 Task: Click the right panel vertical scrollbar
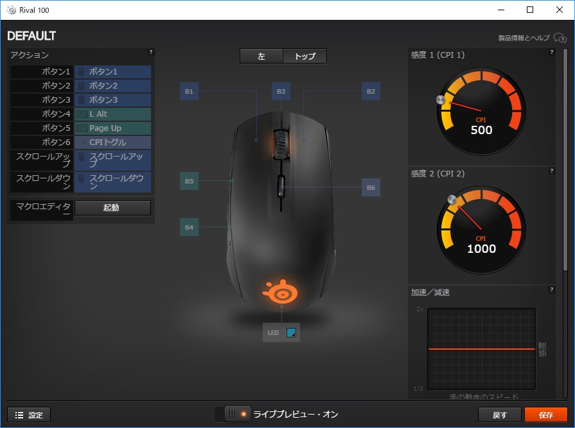[x=565, y=159]
